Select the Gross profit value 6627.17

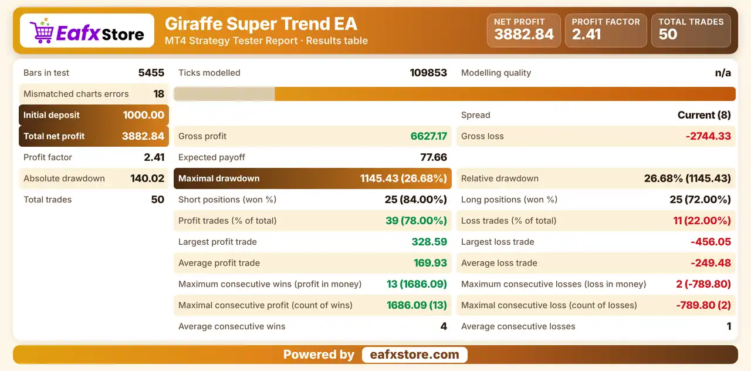pos(429,136)
